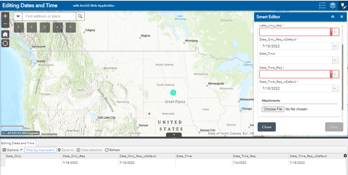348x175 pixels.
Task: Click the Smart Editor vertical scrollbar
Action: [343, 76]
